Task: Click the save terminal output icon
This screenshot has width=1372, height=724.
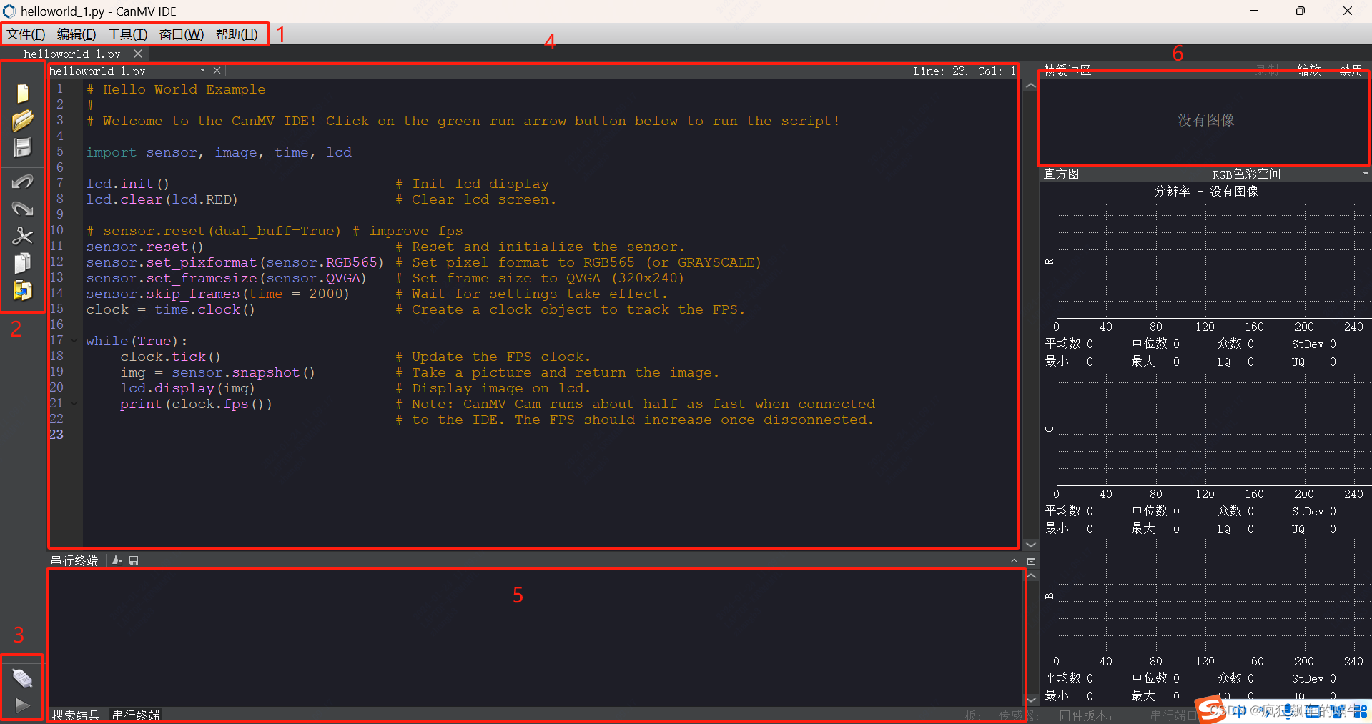Action: pos(134,560)
